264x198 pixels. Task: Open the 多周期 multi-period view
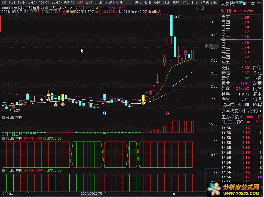tap(109, 2)
